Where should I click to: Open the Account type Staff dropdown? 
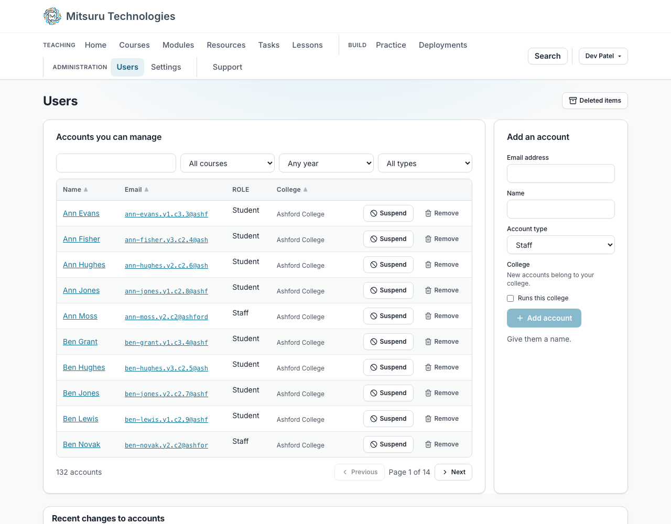click(561, 245)
